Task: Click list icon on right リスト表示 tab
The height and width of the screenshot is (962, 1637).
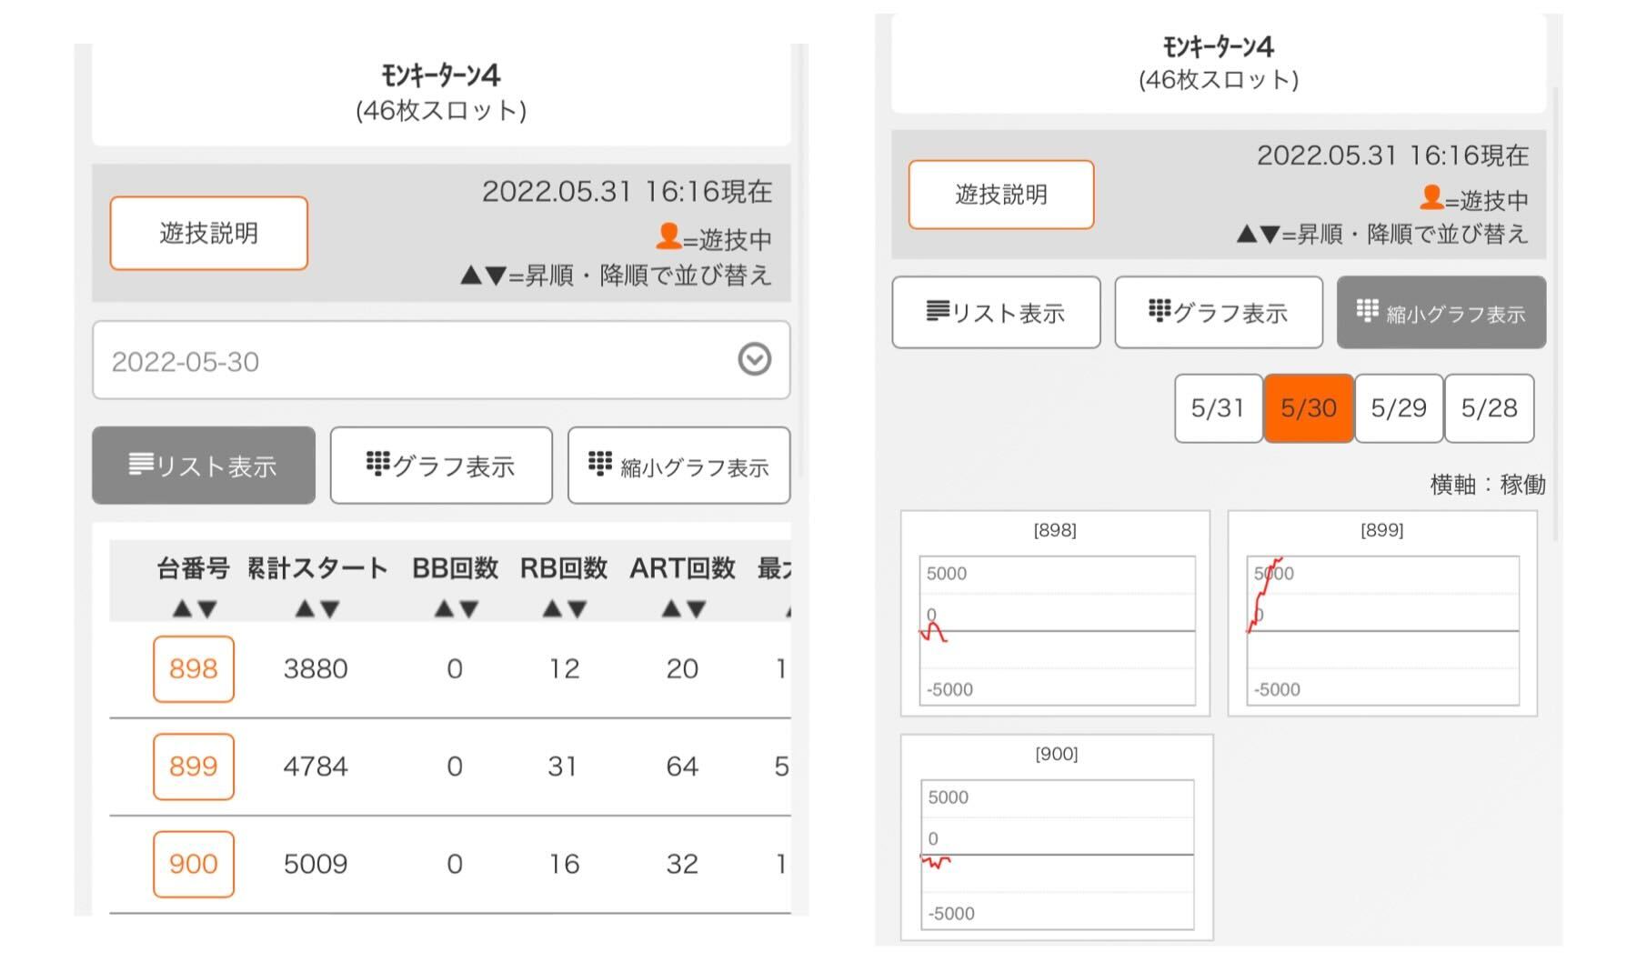Action: click(x=938, y=311)
